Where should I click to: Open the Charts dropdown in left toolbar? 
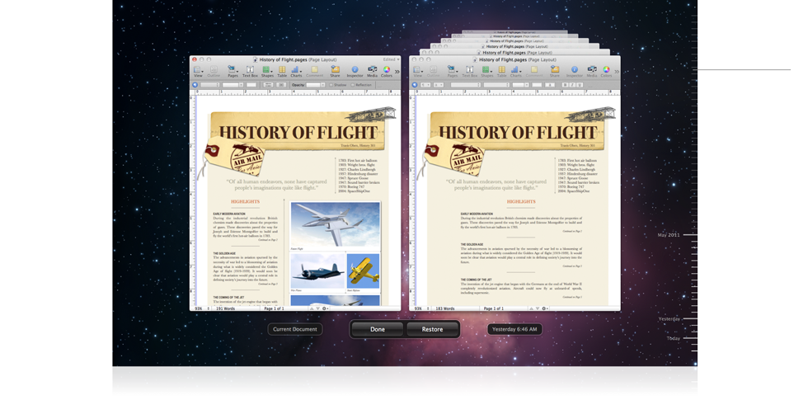pyautogui.click(x=296, y=71)
